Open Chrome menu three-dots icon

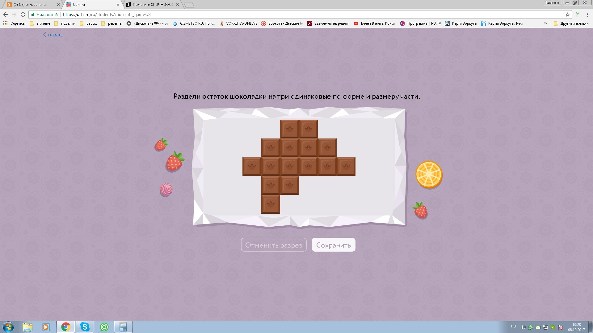click(x=587, y=14)
